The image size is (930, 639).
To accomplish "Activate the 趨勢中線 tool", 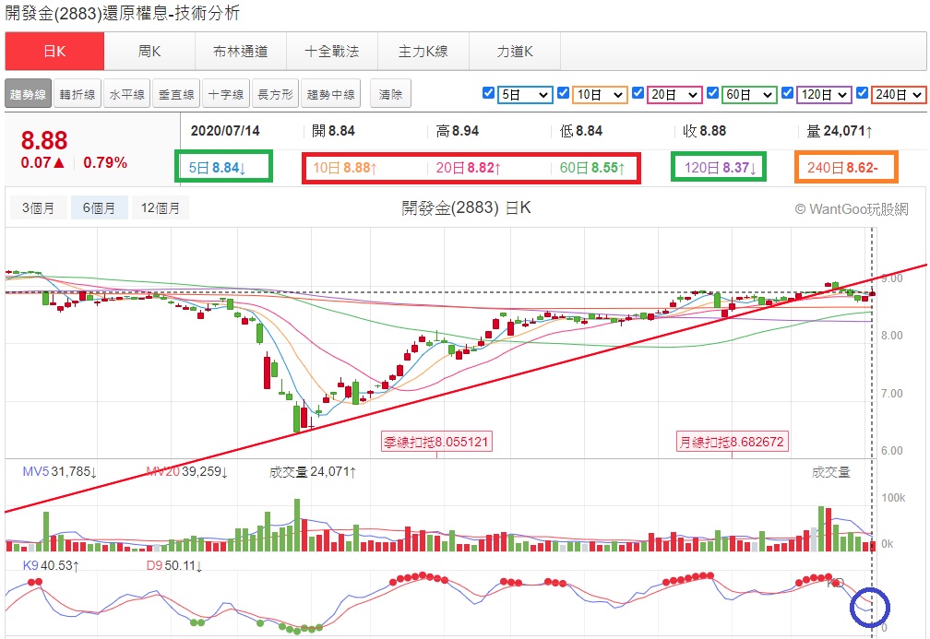I will coord(331,94).
